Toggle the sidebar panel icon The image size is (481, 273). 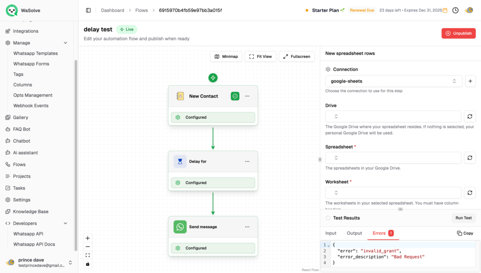tap(88, 10)
